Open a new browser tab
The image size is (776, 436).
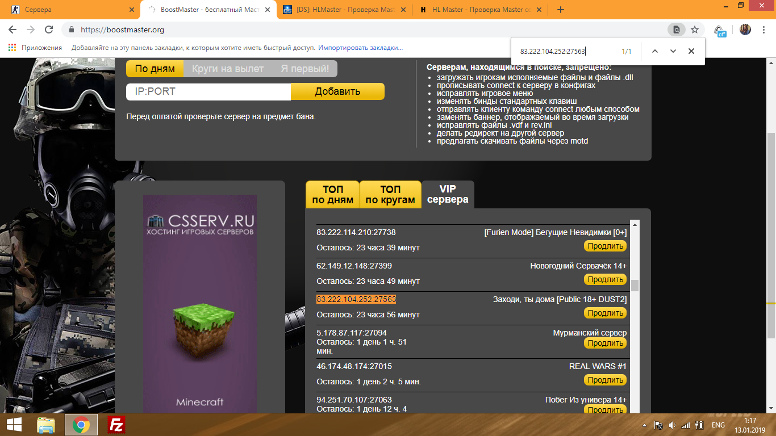(x=561, y=10)
